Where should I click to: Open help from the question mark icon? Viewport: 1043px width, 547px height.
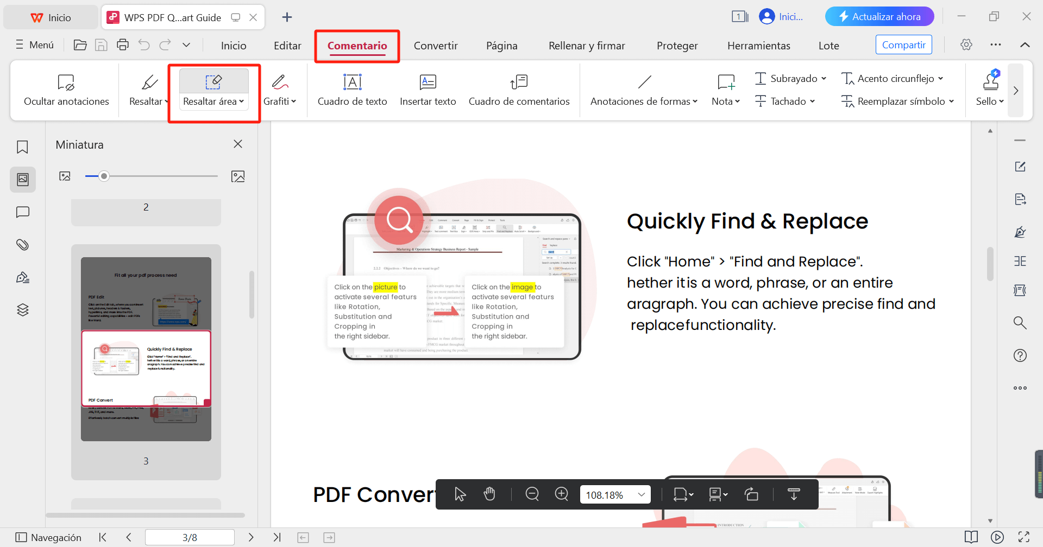[1020, 355]
